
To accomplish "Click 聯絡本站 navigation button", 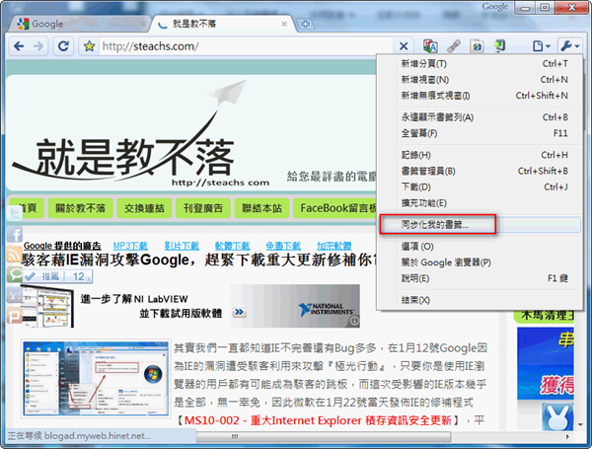I will 261,208.
